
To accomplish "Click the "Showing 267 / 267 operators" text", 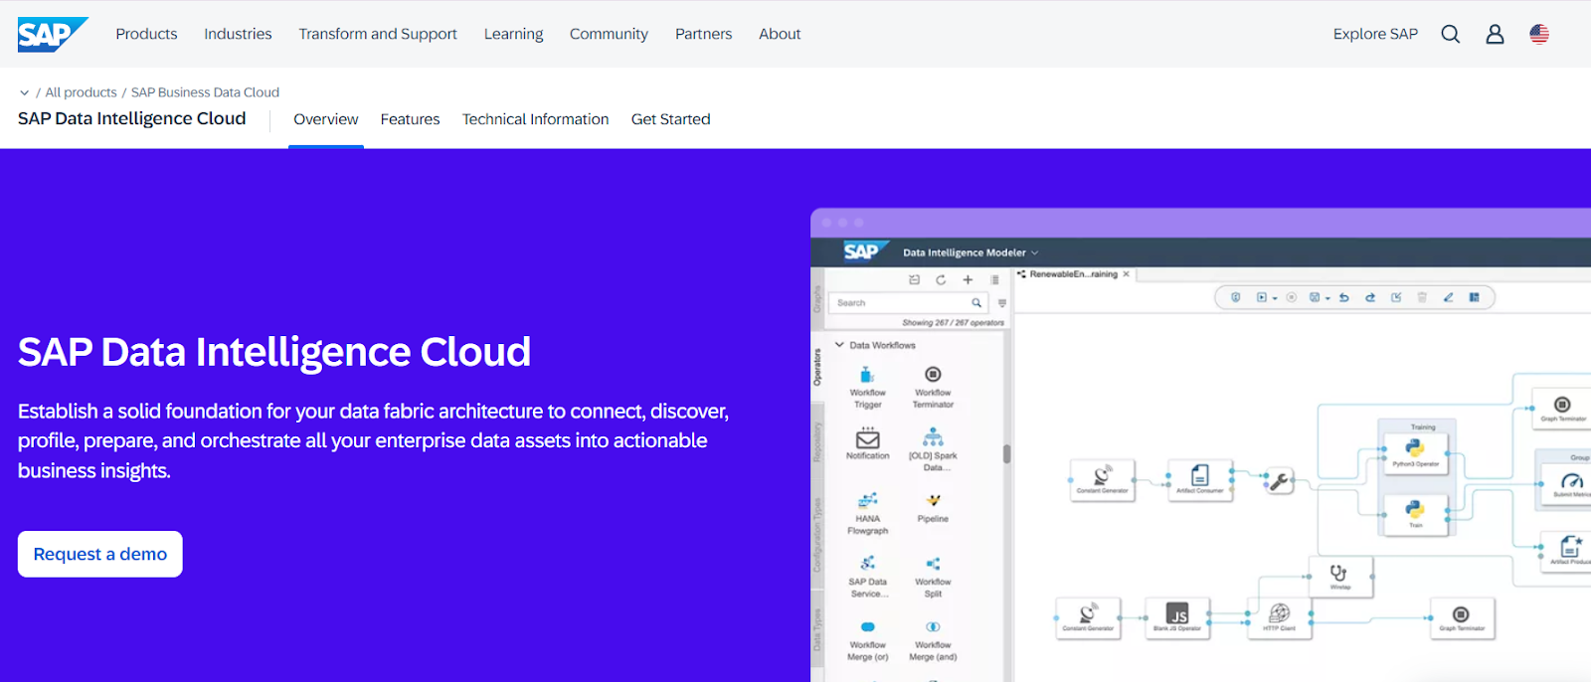I will tap(953, 323).
